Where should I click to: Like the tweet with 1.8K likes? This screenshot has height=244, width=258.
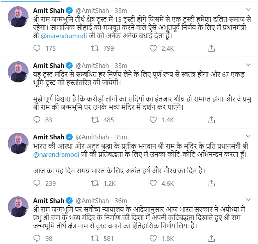[153, 239]
